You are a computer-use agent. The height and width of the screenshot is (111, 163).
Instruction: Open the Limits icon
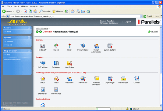point(69,46)
